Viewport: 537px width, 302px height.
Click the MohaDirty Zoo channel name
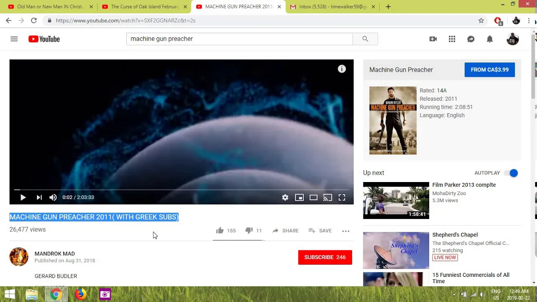point(449,193)
